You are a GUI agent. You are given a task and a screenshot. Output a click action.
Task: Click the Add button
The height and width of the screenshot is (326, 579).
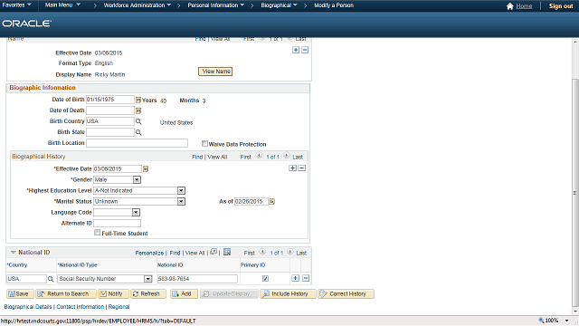[184, 293]
